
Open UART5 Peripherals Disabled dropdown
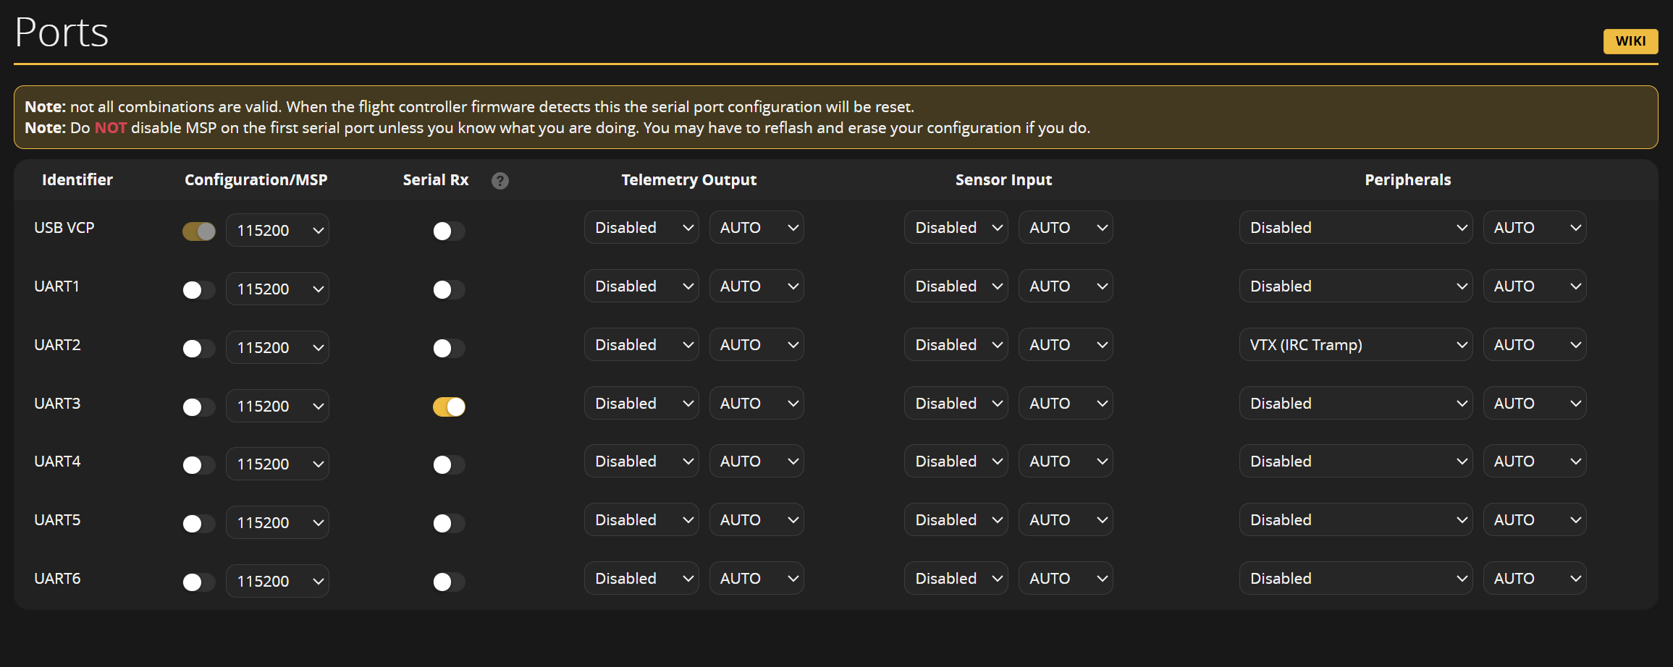coord(1355,520)
